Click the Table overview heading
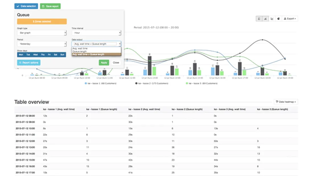This screenshot has height=176, width=313. [32, 102]
